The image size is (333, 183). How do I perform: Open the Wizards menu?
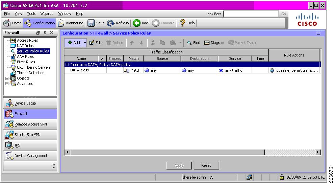coord(47,14)
